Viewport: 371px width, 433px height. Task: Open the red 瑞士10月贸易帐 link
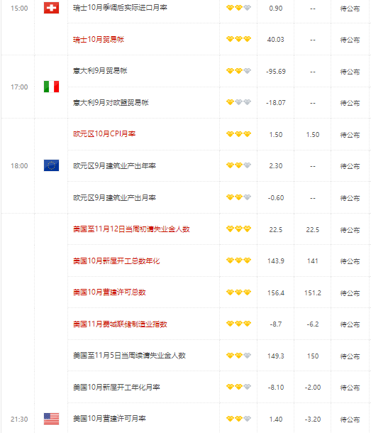coord(99,40)
